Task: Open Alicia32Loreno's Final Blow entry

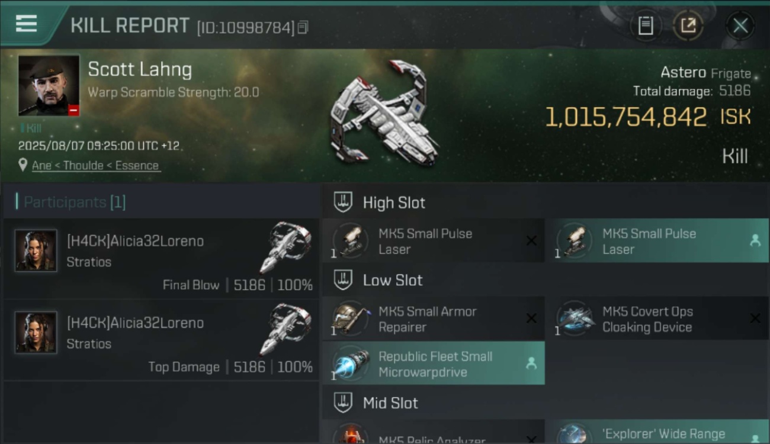Action: point(161,259)
